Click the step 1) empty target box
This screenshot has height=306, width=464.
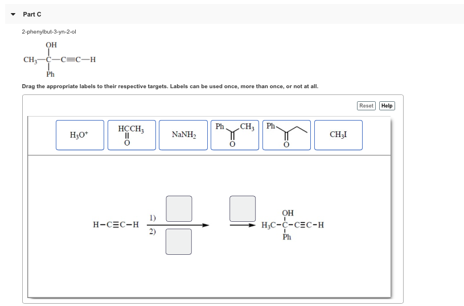(x=179, y=208)
